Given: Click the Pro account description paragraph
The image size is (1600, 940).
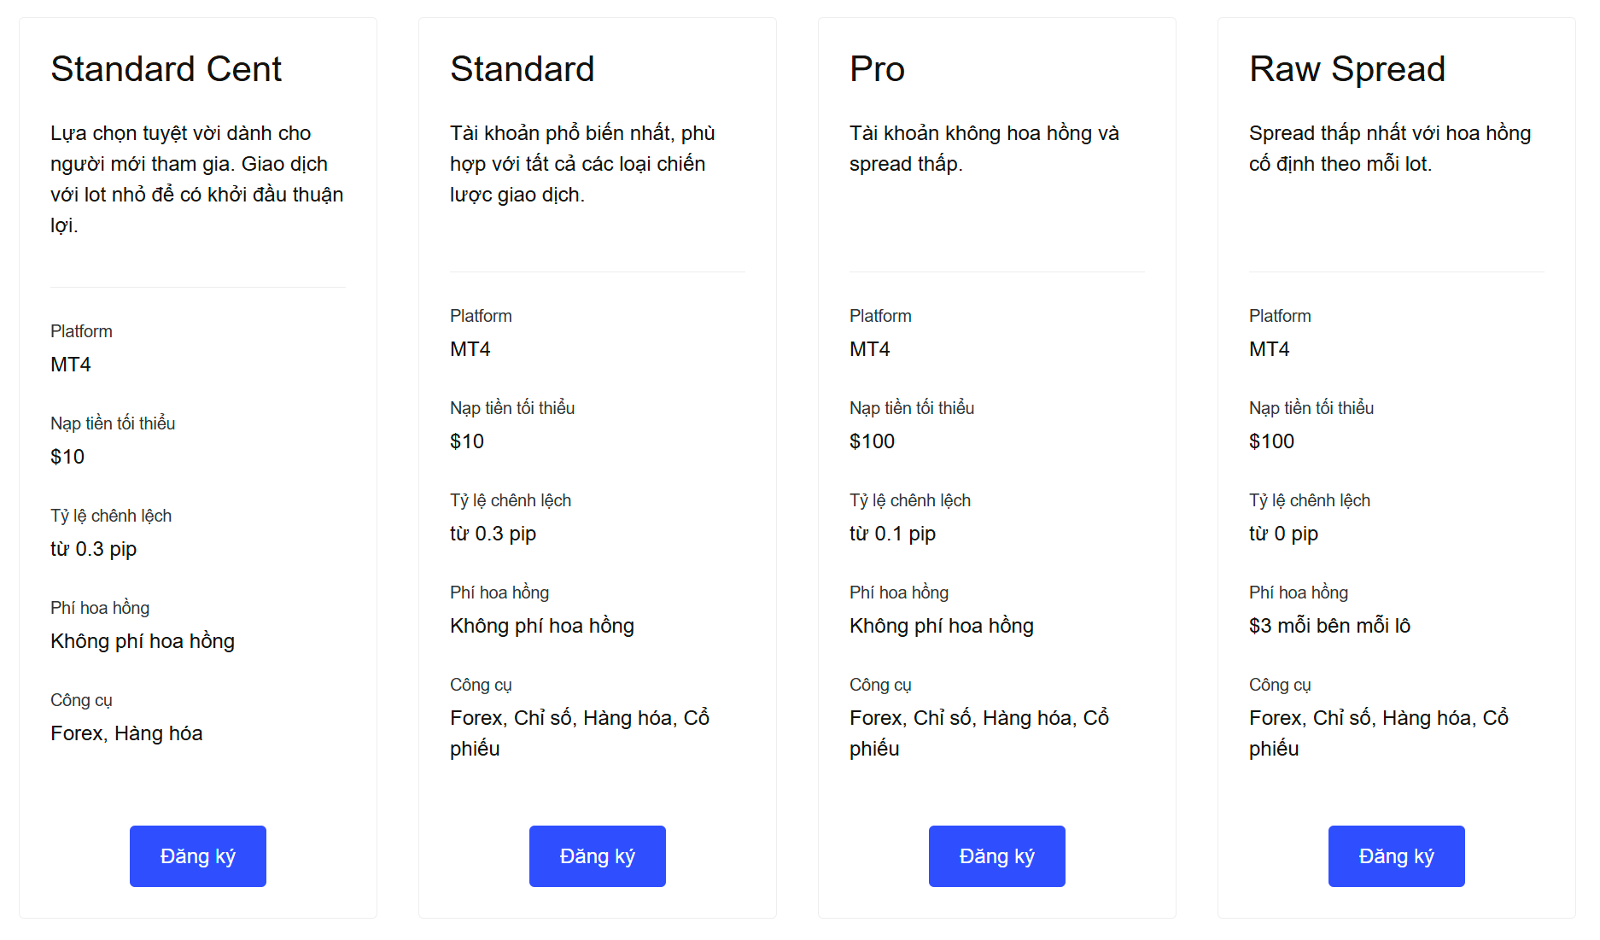Looking at the screenshot, I should pyautogui.click(x=984, y=149).
